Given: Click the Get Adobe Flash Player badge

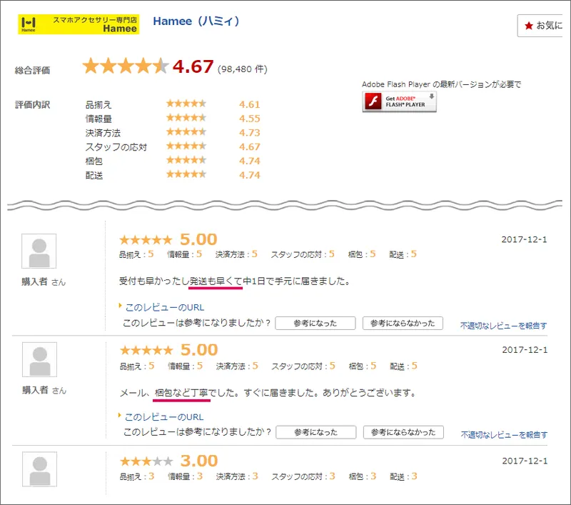Looking at the screenshot, I should [399, 101].
